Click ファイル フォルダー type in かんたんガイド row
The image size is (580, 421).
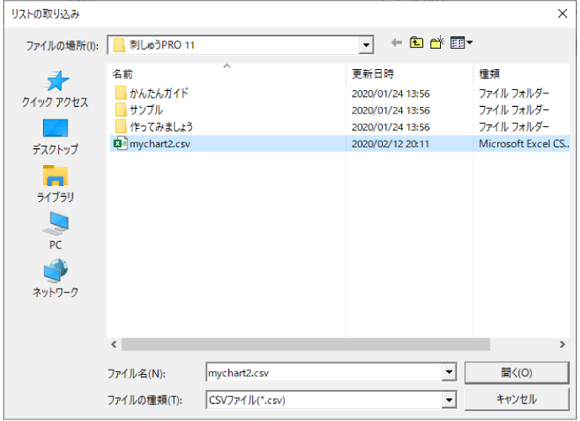[513, 93]
